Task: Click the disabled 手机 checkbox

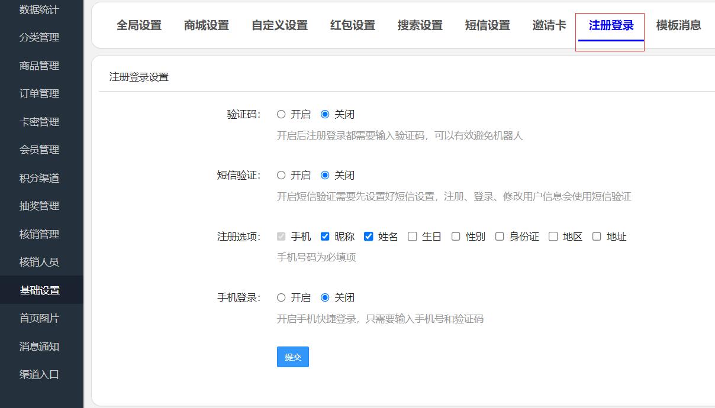Action: 281,237
